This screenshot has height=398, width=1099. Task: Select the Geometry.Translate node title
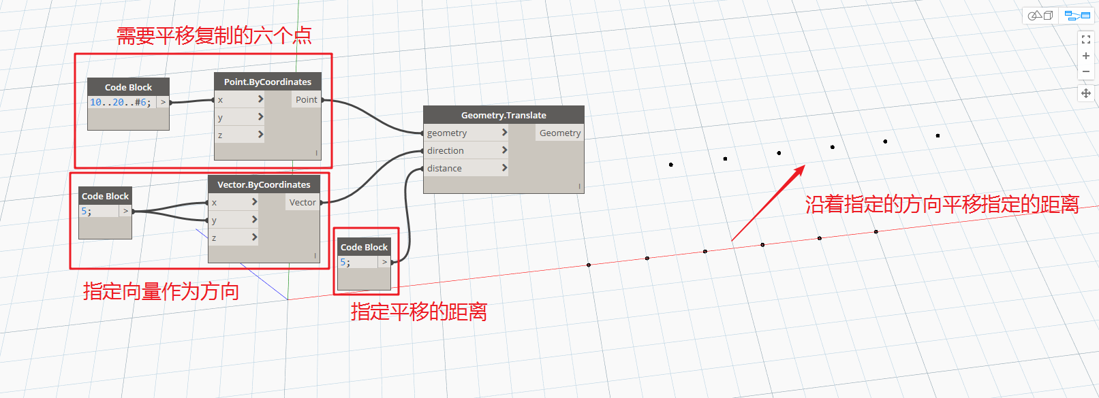click(504, 115)
